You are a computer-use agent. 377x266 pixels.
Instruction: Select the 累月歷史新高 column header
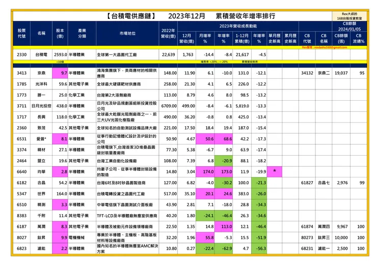[290, 39]
